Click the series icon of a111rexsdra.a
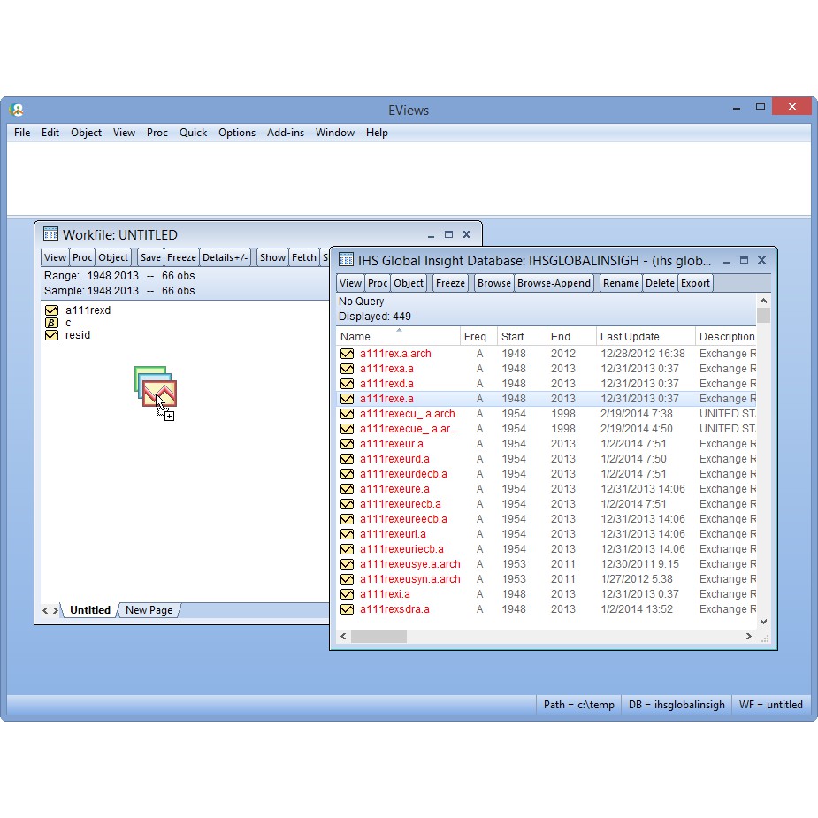Viewport: 818px width, 818px height. (x=347, y=609)
